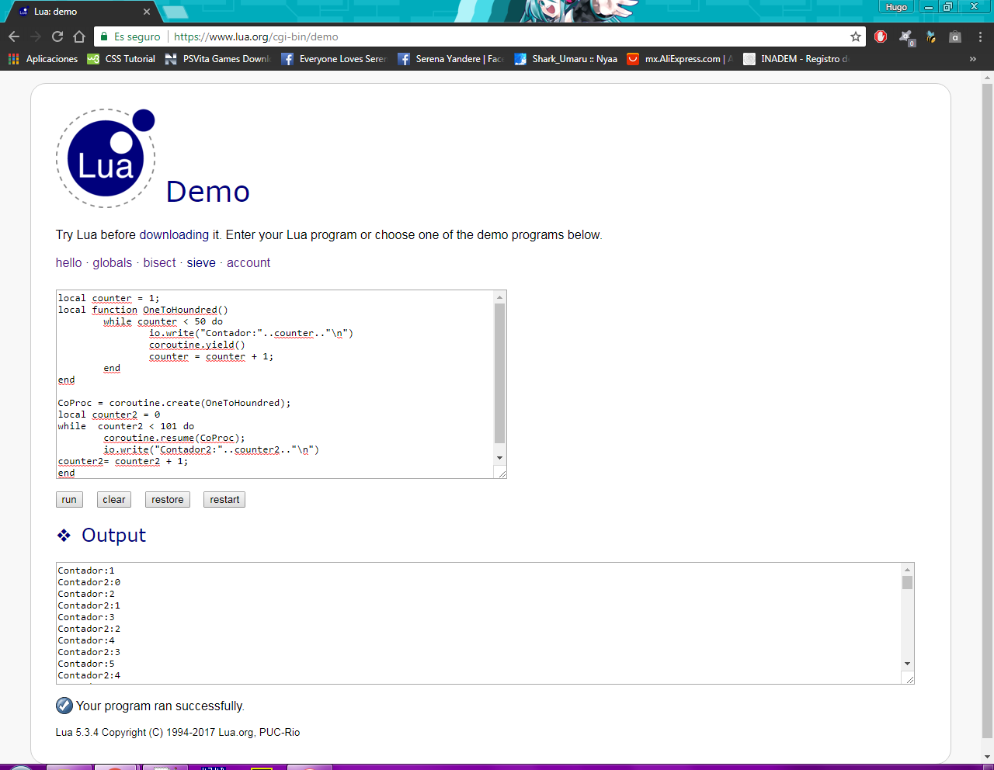Click the success checkmark icon
This screenshot has height=770, width=994.
63,706
